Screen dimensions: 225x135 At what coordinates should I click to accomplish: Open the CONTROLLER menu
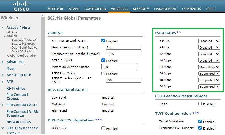coord(95,9)
